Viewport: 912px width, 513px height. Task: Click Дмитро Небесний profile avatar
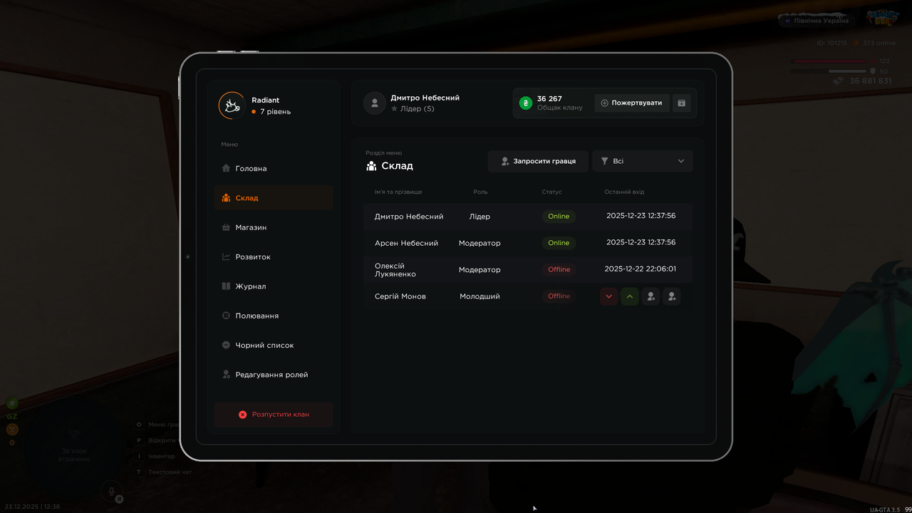[x=375, y=103]
